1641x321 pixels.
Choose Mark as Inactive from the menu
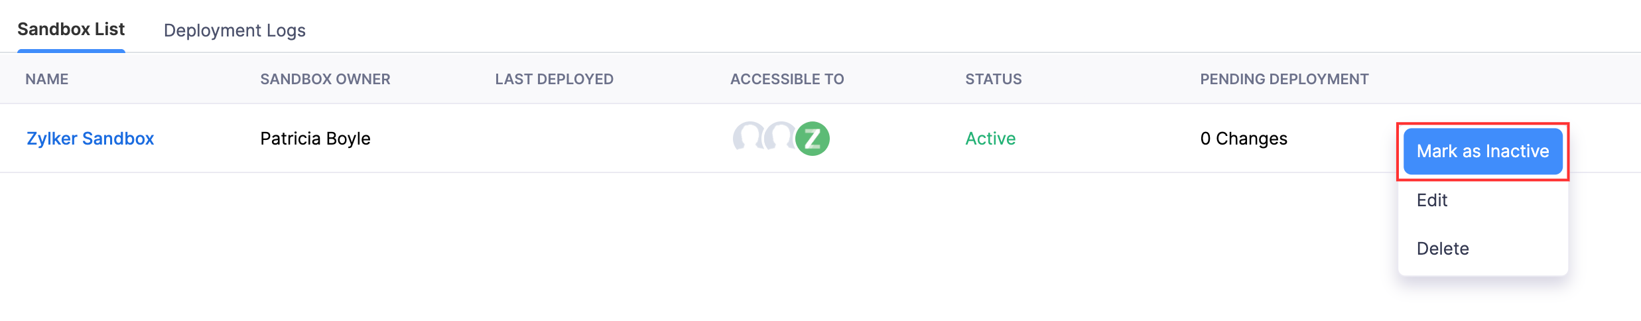tap(1482, 151)
